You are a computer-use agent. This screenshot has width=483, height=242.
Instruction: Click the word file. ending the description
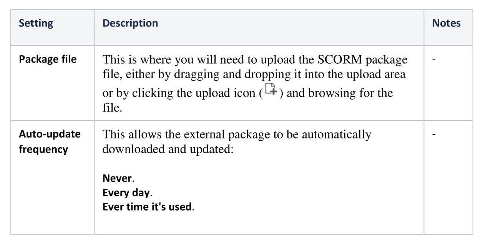pos(112,107)
